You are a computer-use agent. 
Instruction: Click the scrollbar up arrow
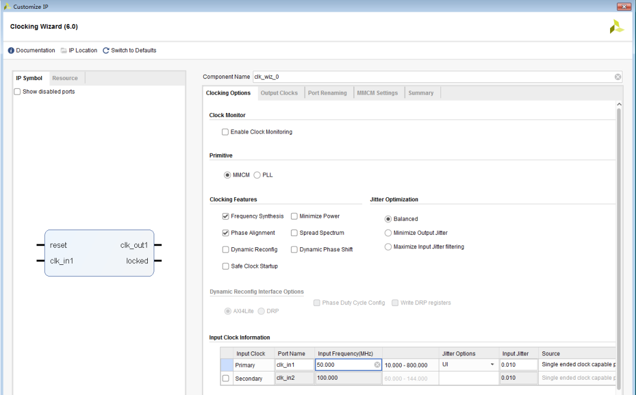click(x=619, y=105)
